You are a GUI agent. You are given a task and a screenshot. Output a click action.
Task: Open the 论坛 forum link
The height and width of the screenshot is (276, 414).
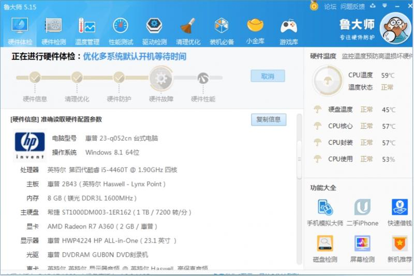(330, 7)
